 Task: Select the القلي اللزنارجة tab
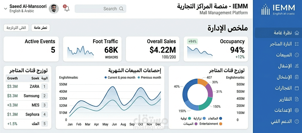16,28
